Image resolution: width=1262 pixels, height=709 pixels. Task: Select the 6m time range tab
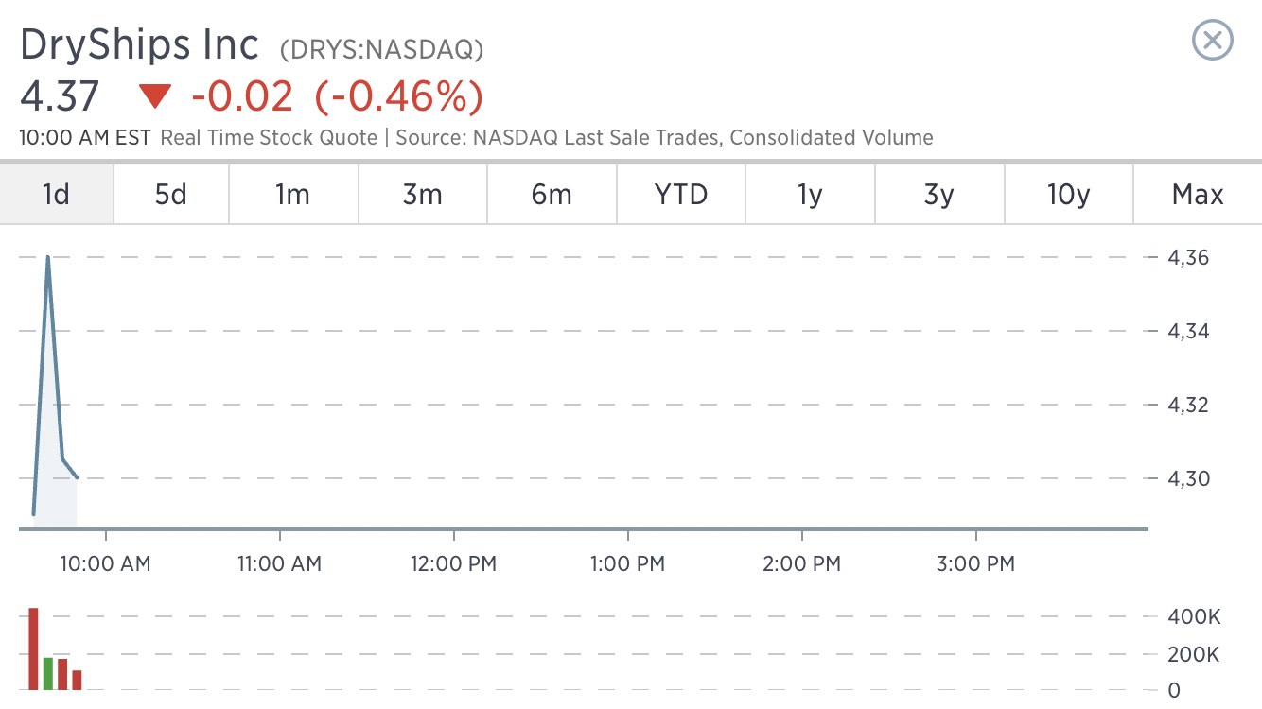click(x=552, y=195)
